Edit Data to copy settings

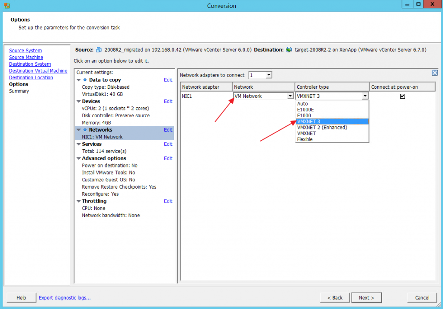[x=168, y=80]
